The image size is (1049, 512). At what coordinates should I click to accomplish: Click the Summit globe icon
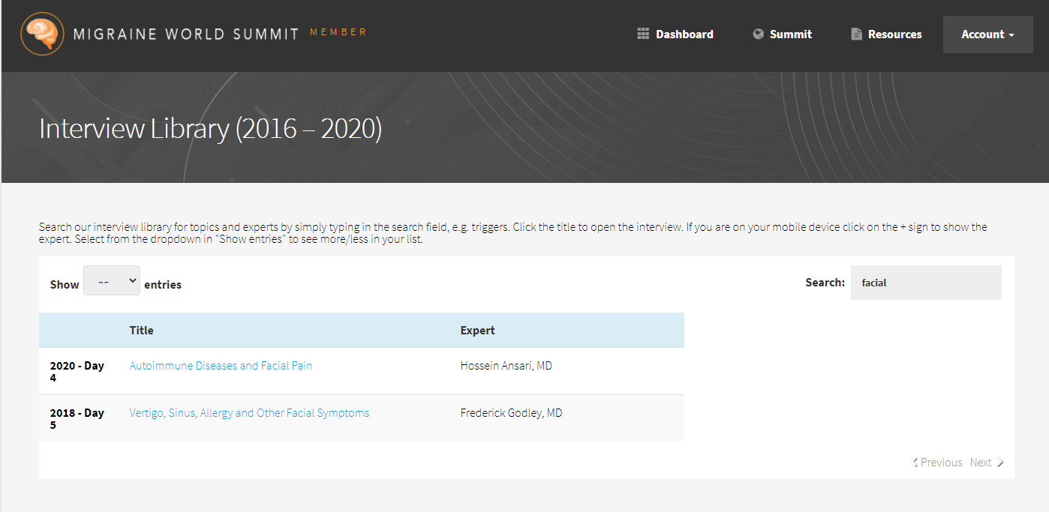click(x=759, y=34)
